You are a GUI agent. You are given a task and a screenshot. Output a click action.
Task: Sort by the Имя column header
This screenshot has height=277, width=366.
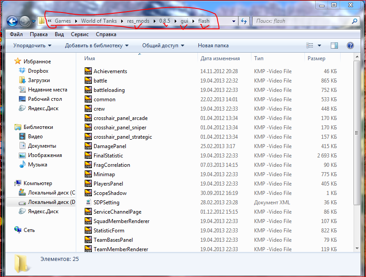[x=90, y=58]
